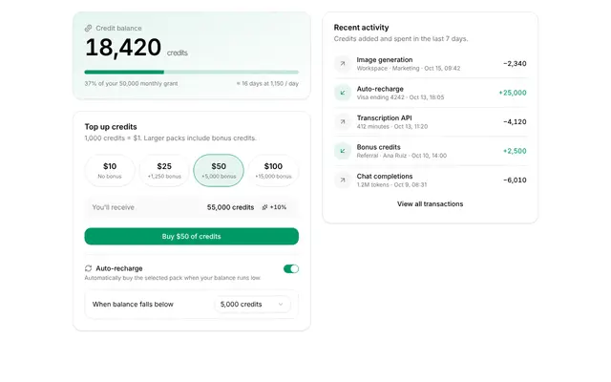This screenshot has width=611, height=382.
Task: Select the highlighted $50 pack
Action: [x=219, y=170]
